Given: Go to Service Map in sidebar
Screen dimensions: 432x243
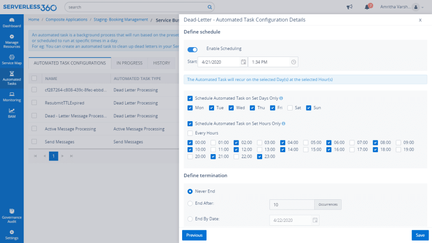Looking at the screenshot, I should tap(12, 59).
